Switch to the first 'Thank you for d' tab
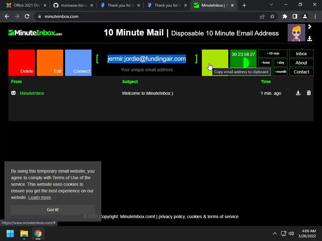322x241 pixels. (x=120, y=5)
